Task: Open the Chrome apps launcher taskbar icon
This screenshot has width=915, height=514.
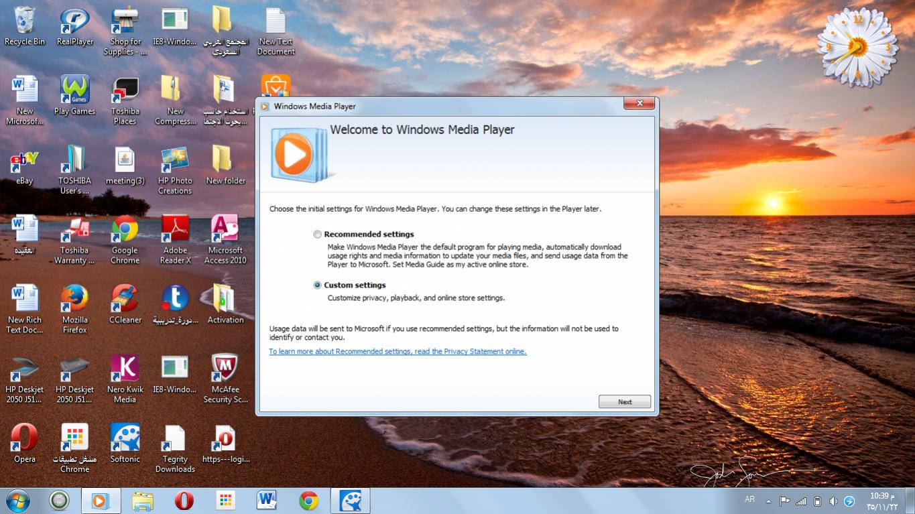Action: point(225,501)
